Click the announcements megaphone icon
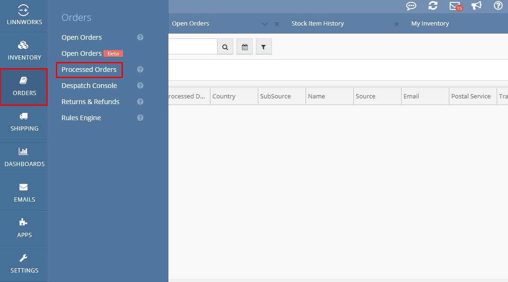The image size is (508, 282). pos(476,6)
